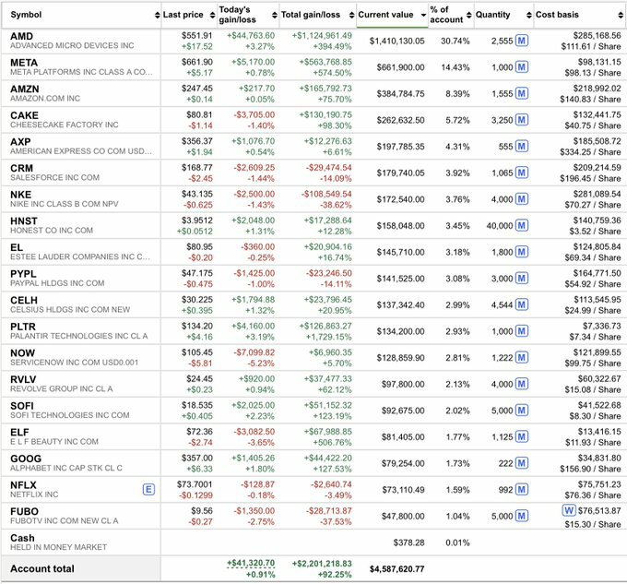Click the M margin icon in RVLV row
This screenshot has width=627, height=584.
point(522,384)
